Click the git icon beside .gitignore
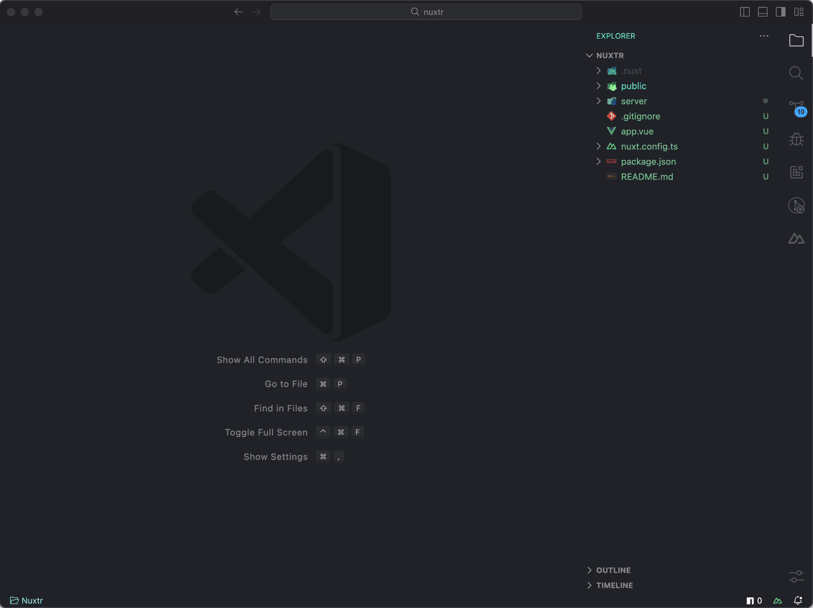Image resolution: width=813 pixels, height=608 pixels. [x=611, y=116]
